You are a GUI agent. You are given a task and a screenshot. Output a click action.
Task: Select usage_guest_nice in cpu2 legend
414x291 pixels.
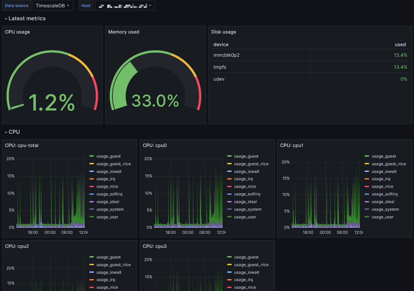(114, 265)
